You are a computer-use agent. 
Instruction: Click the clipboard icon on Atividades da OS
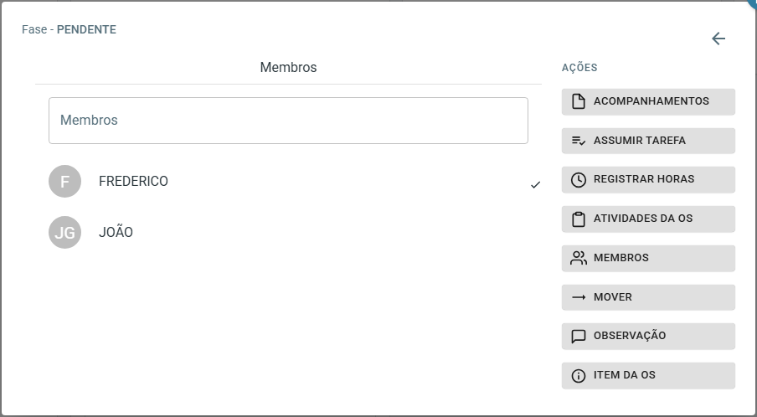[x=579, y=219]
